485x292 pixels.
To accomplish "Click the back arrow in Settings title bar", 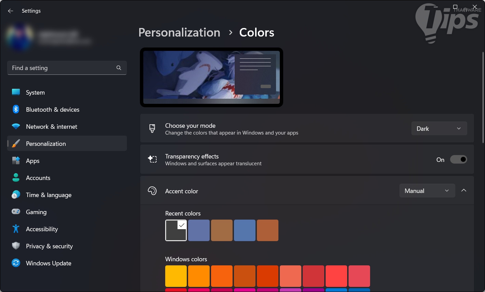I will (x=11, y=11).
